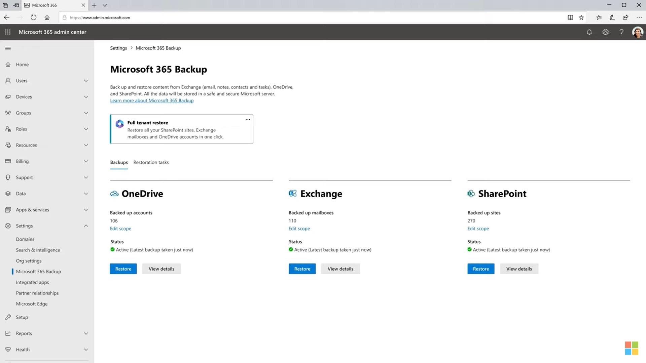Expand the Billing navigation section
Viewport: 646px width, 363px height.
pyautogui.click(x=86, y=161)
